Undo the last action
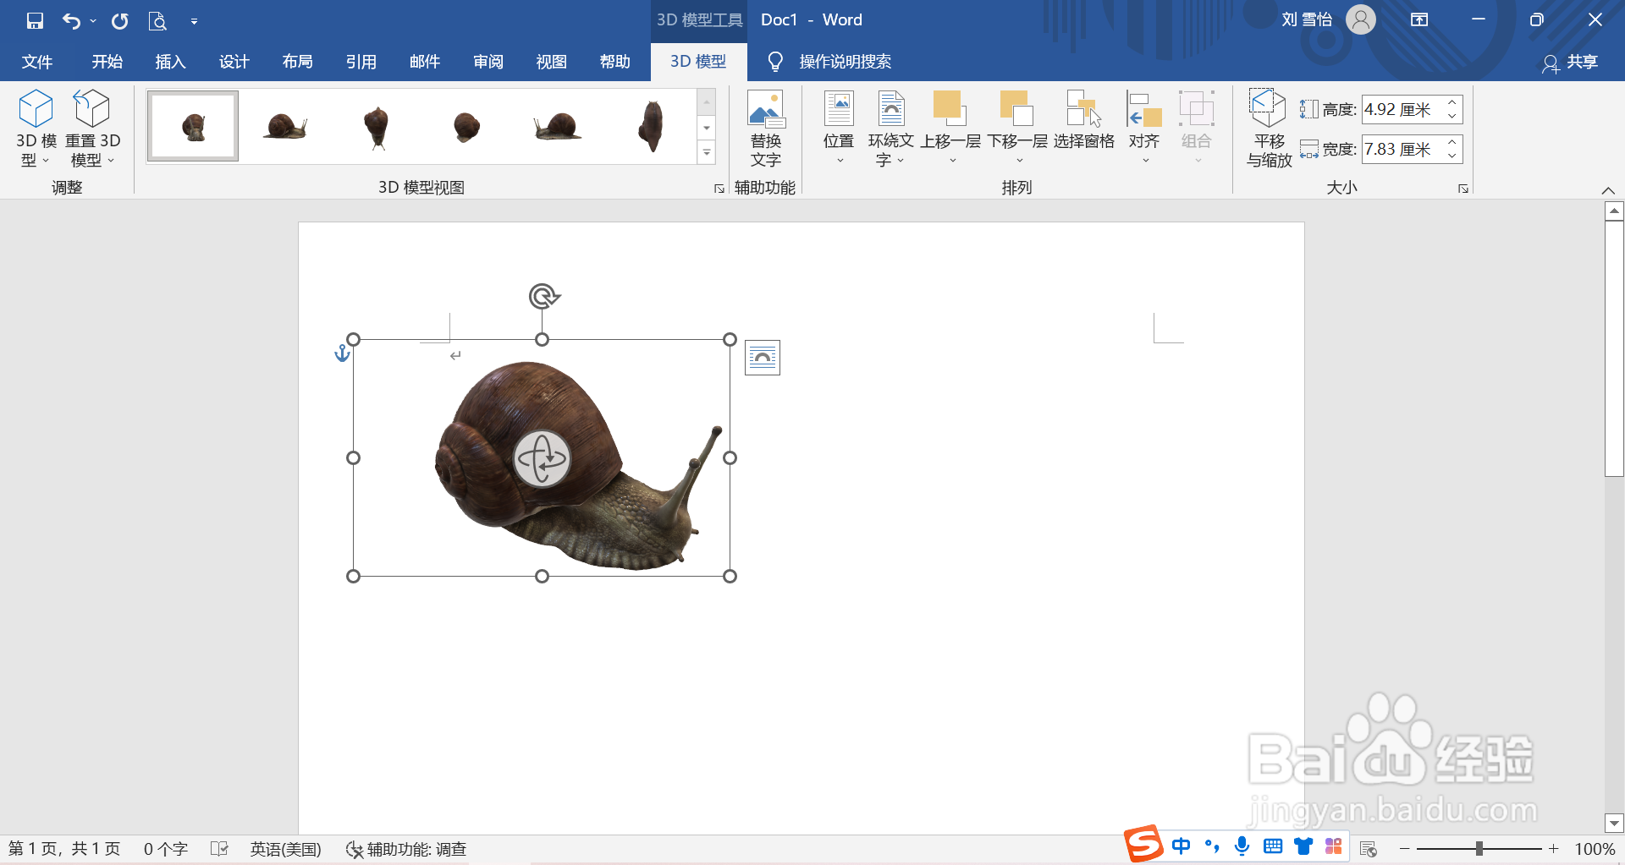Image resolution: width=1625 pixels, height=865 pixels. pos(72,20)
